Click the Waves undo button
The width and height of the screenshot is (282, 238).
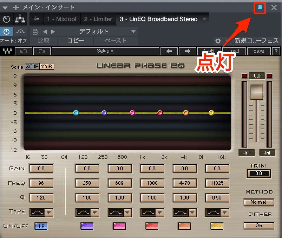pyautogui.click(x=24, y=51)
